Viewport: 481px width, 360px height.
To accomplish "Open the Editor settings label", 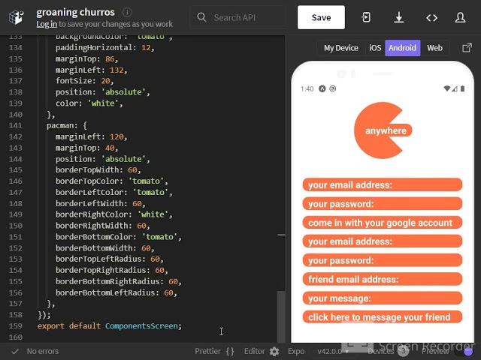I will pyautogui.click(x=254, y=351).
